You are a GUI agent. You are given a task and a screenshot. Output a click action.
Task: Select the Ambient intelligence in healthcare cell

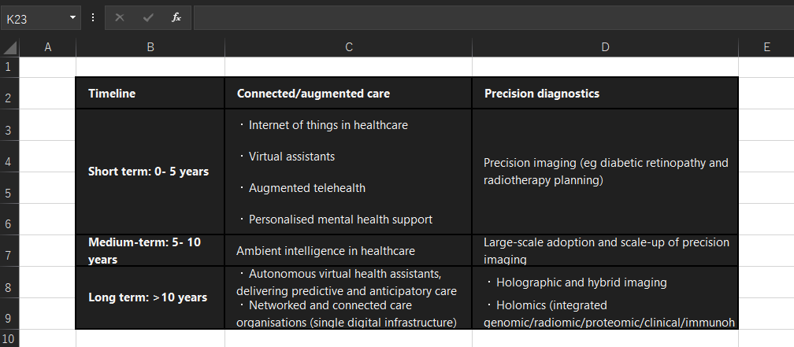point(348,251)
